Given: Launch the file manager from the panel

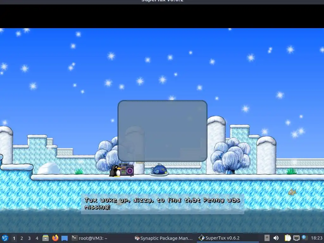Looking at the screenshot, I should [46, 238].
